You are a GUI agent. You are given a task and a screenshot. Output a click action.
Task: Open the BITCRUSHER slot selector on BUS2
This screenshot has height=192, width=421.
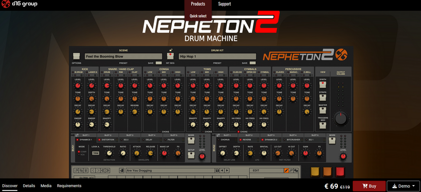(x=293, y=140)
